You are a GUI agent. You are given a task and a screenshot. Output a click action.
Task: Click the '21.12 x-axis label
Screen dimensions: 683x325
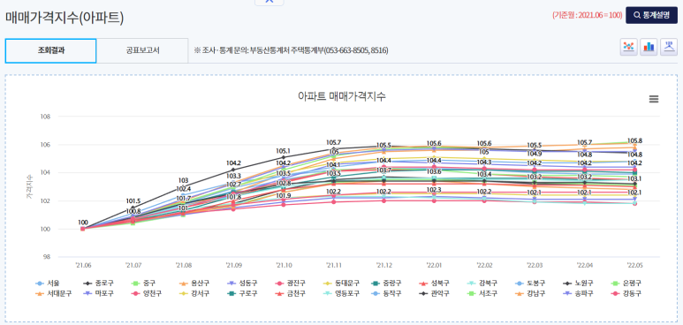point(383,264)
